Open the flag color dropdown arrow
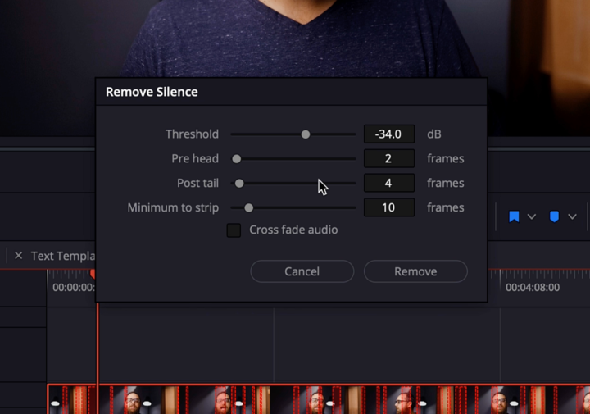 click(x=531, y=216)
